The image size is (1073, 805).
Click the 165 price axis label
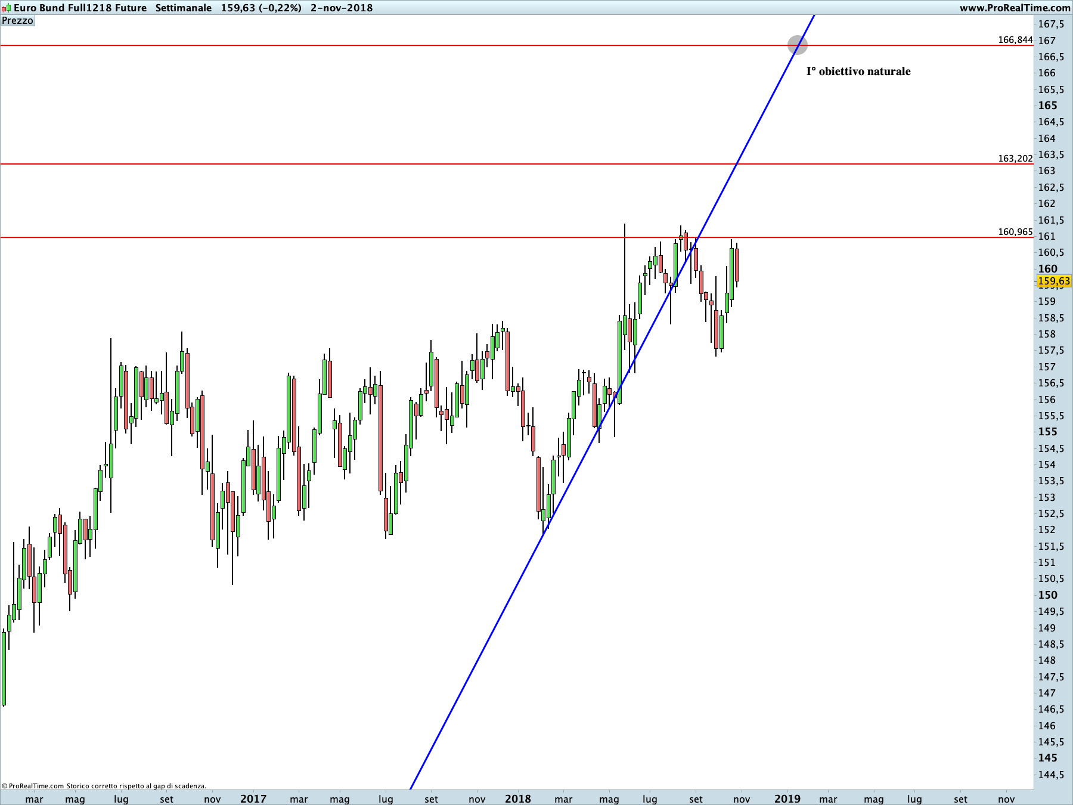click(1047, 106)
